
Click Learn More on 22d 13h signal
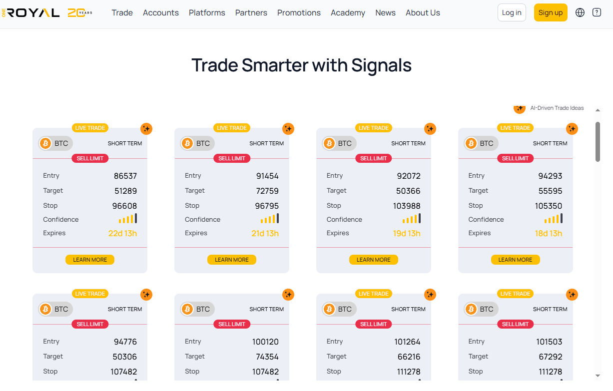tap(90, 260)
